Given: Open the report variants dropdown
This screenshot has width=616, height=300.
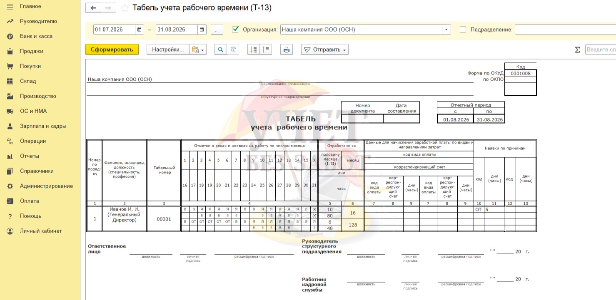Looking at the screenshot, I should (198, 50).
